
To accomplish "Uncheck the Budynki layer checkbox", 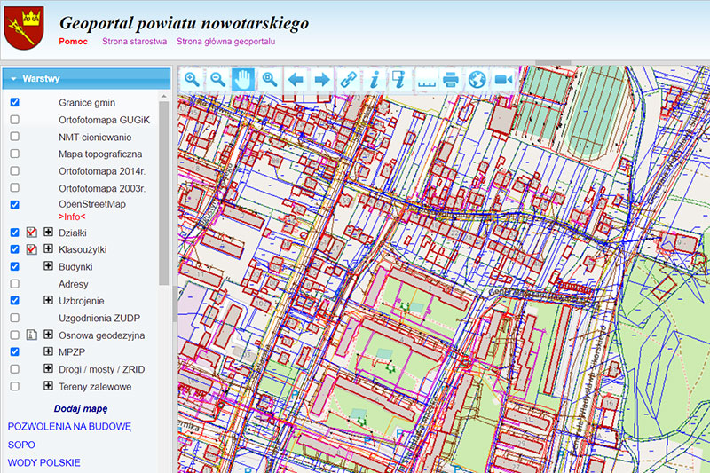I will coord(14,266).
